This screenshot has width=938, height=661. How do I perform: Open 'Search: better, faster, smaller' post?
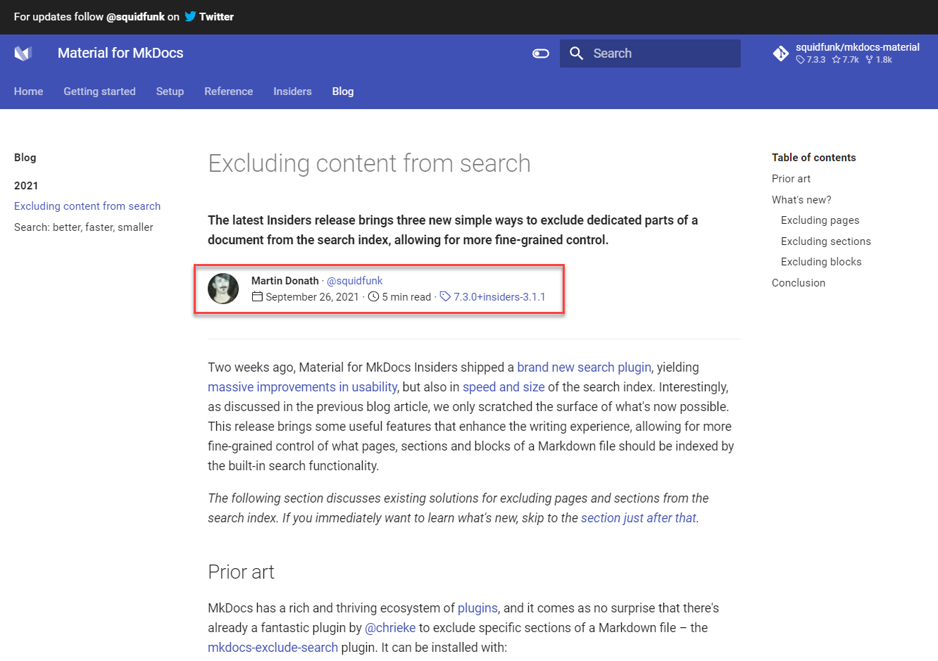pyautogui.click(x=84, y=227)
